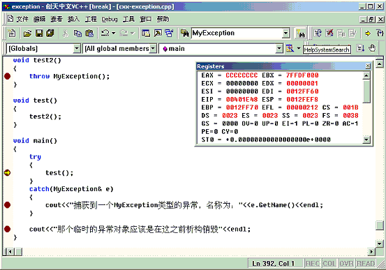The image size is (386, 270).
Task: Toggle OVR overtype indicator in the status bar
Action: (x=346, y=264)
